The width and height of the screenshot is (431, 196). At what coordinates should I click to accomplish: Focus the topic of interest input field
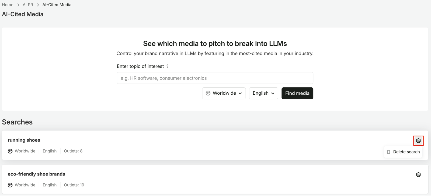pyautogui.click(x=215, y=78)
